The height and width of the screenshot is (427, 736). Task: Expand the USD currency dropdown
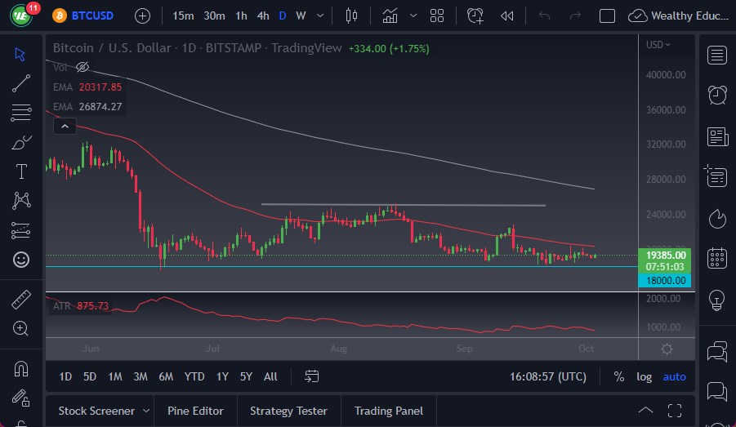[658, 45]
